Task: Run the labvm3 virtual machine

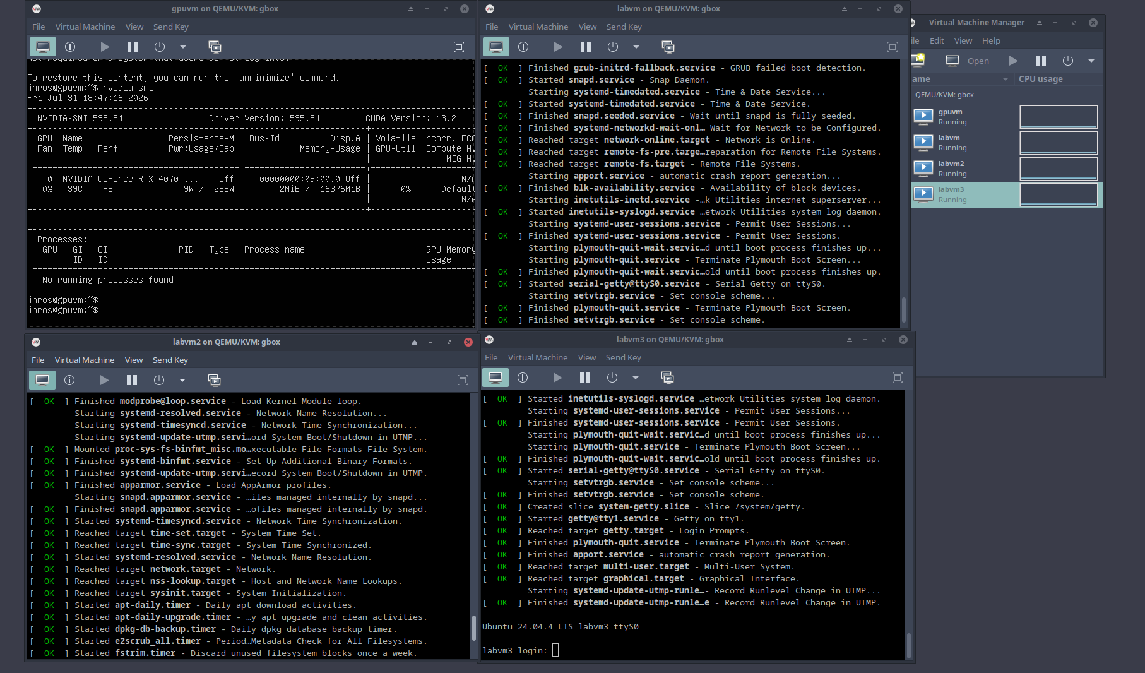Action: [557, 378]
